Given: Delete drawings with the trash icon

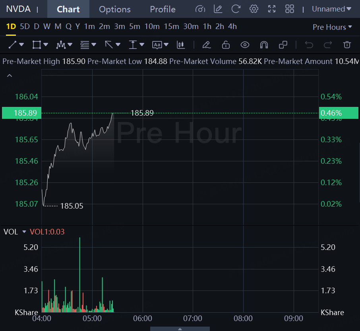Looking at the screenshot, I should [x=347, y=45].
